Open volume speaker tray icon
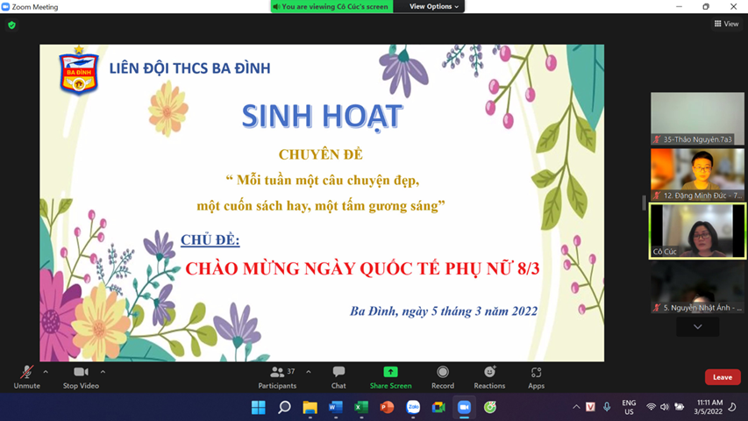Viewport: 748px width, 421px height. point(665,407)
